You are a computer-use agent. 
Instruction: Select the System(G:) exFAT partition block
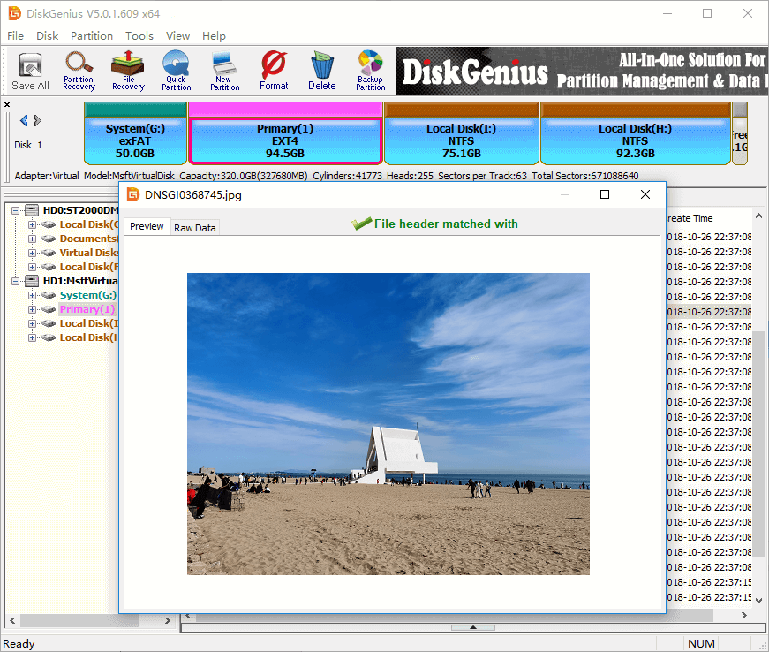tap(135, 140)
